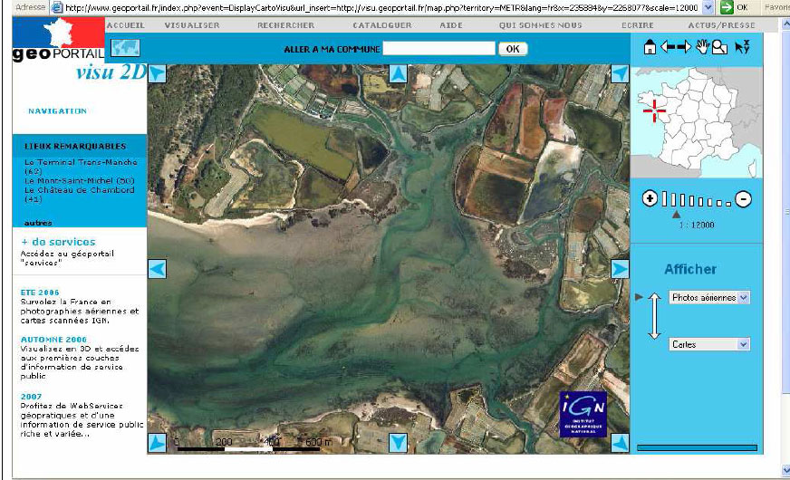790x480 pixels.
Task: Pan map east with right edge arrow
Action: 620,269
